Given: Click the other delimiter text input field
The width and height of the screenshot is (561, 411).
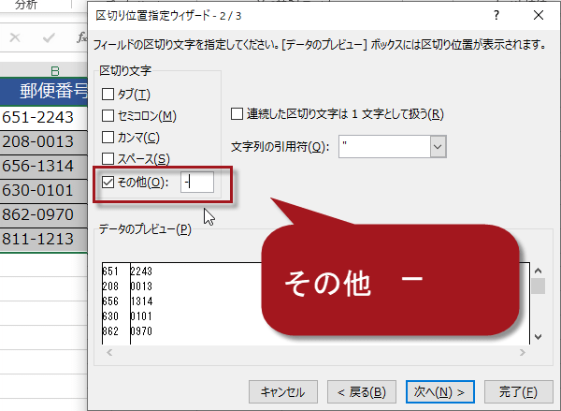Looking at the screenshot, I should tap(197, 183).
